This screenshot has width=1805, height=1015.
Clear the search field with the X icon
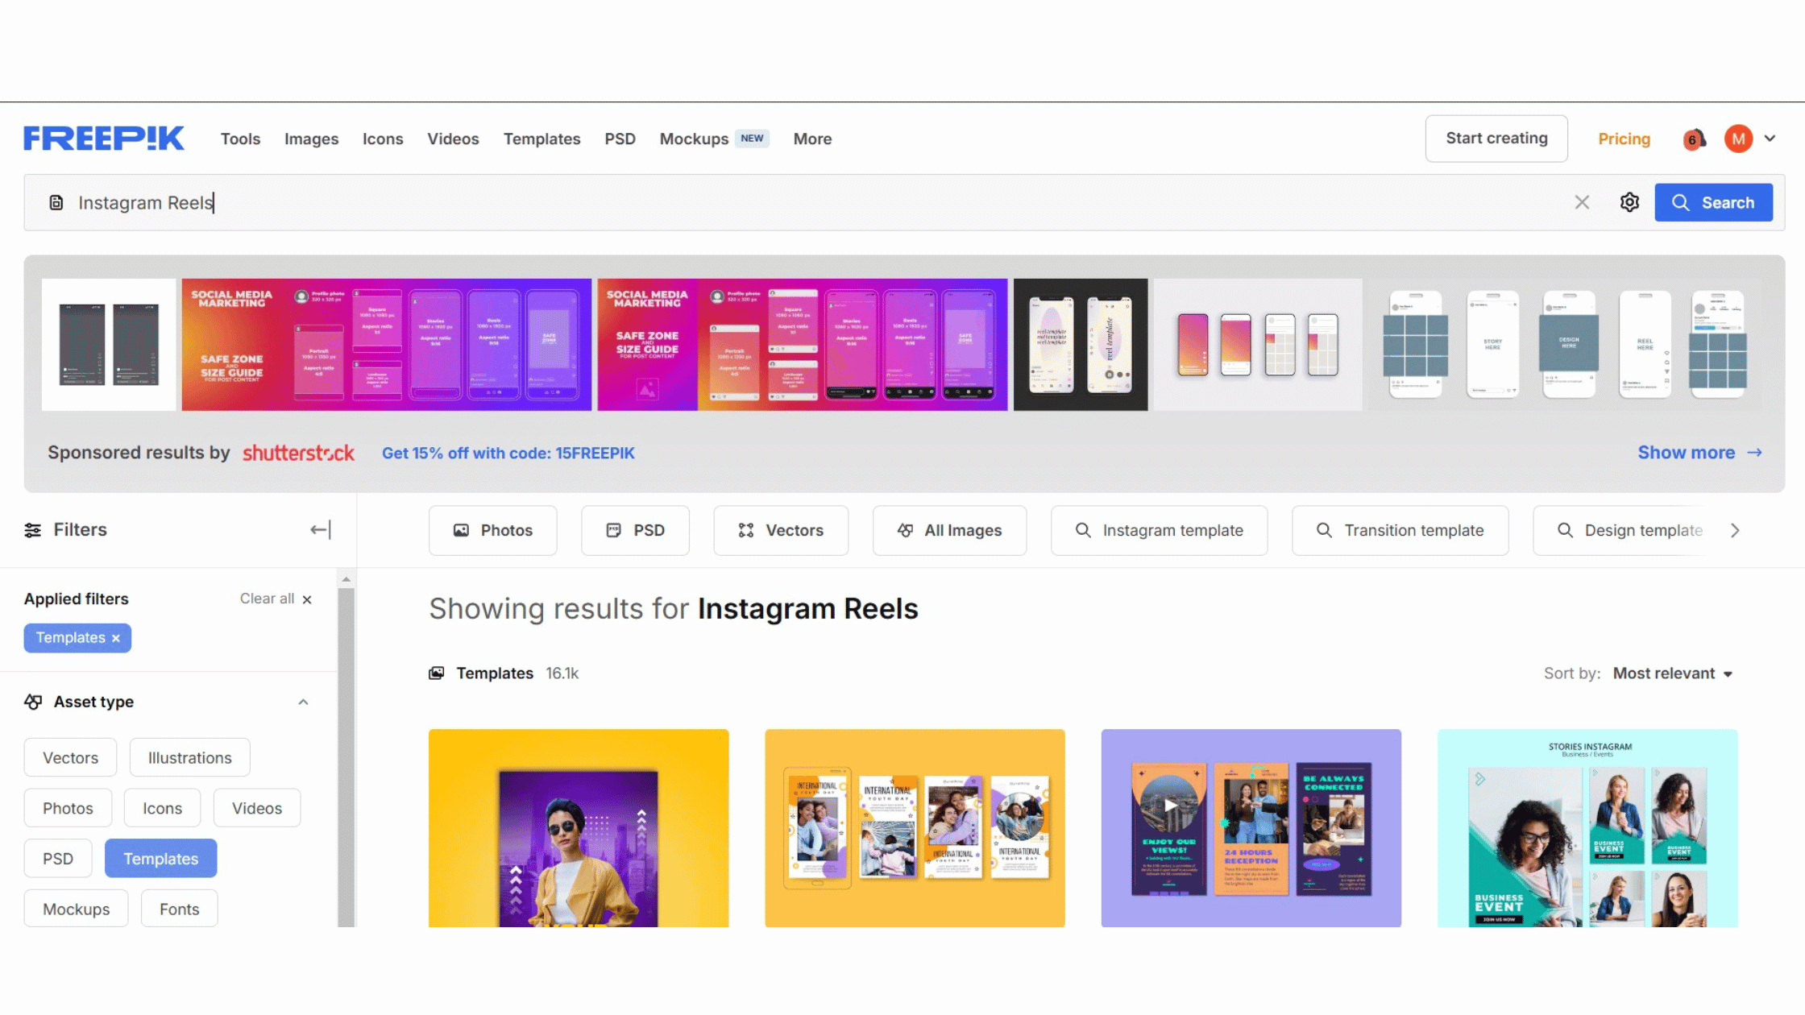click(x=1582, y=202)
